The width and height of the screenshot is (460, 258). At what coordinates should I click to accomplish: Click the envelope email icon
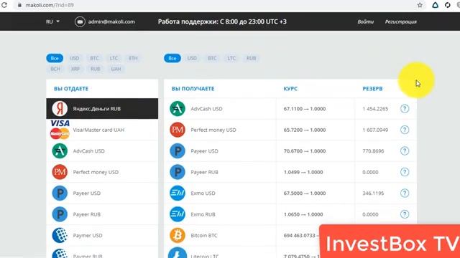click(80, 21)
